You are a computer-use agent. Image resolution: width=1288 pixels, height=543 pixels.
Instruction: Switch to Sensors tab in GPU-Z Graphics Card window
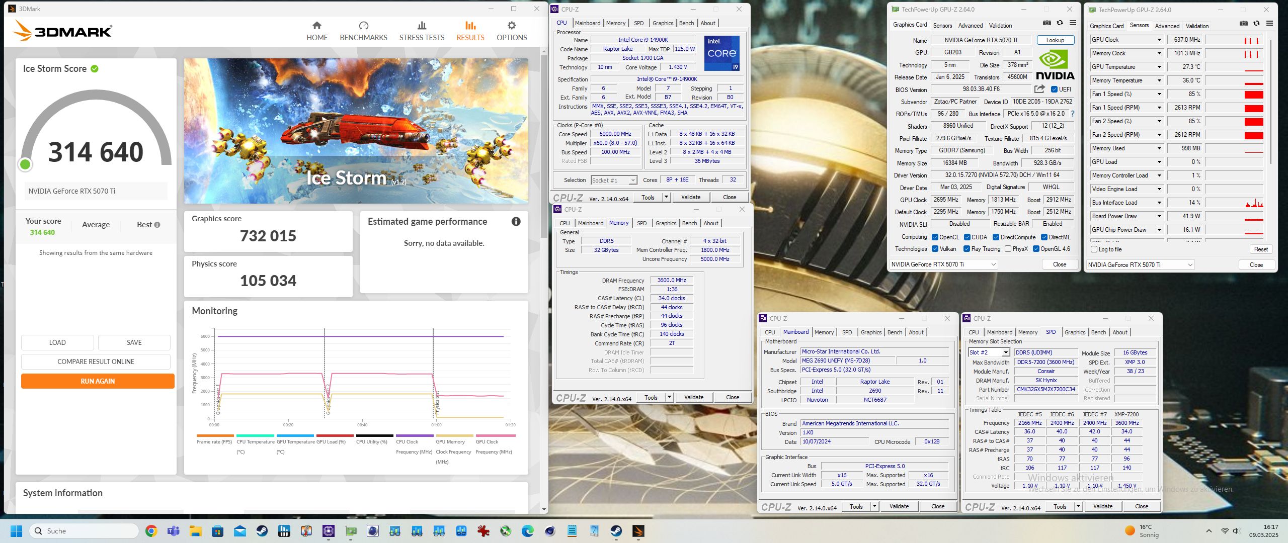coord(942,26)
